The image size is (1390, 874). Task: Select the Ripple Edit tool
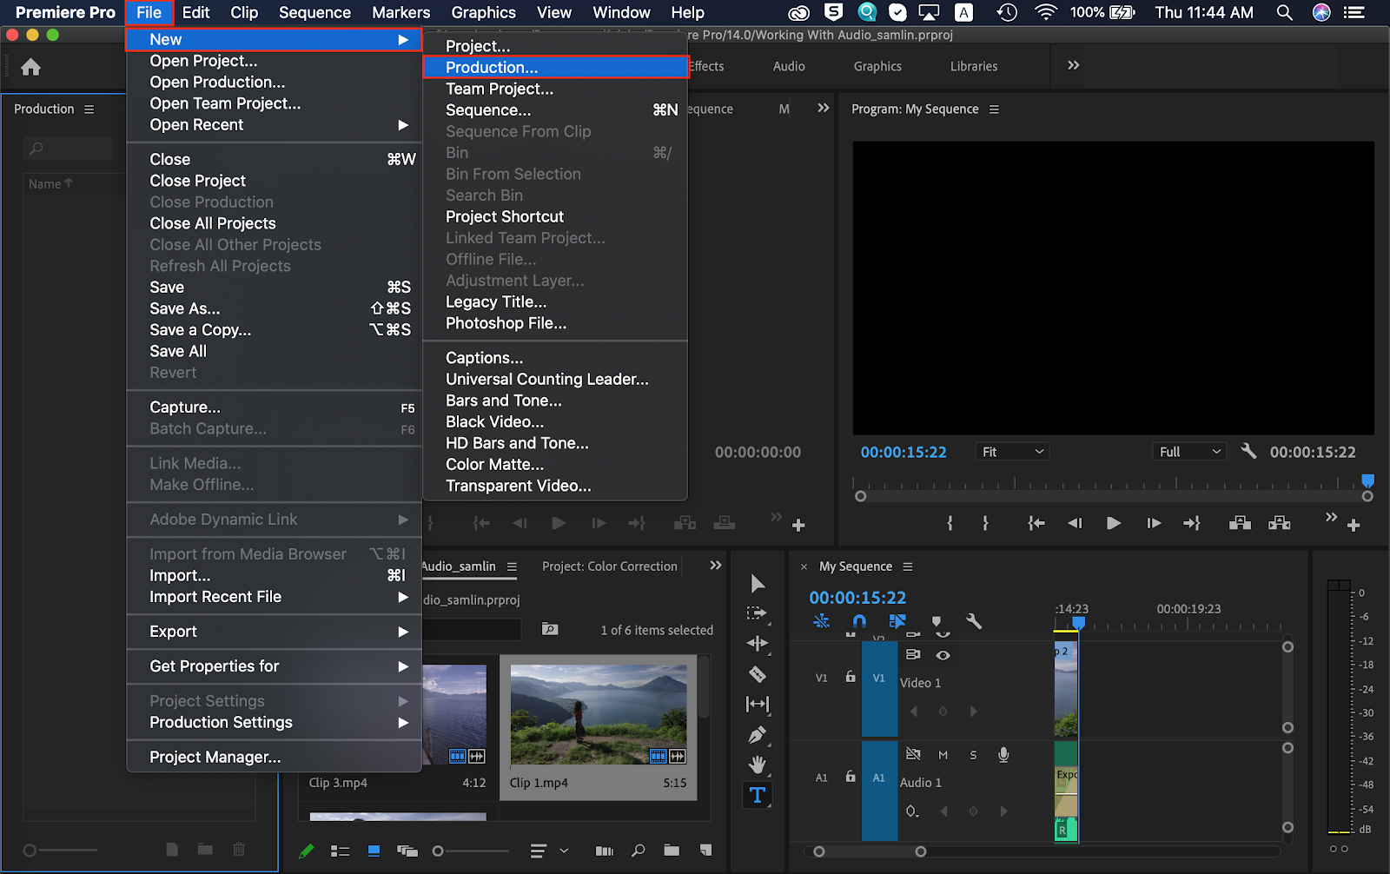(x=758, y=643)
